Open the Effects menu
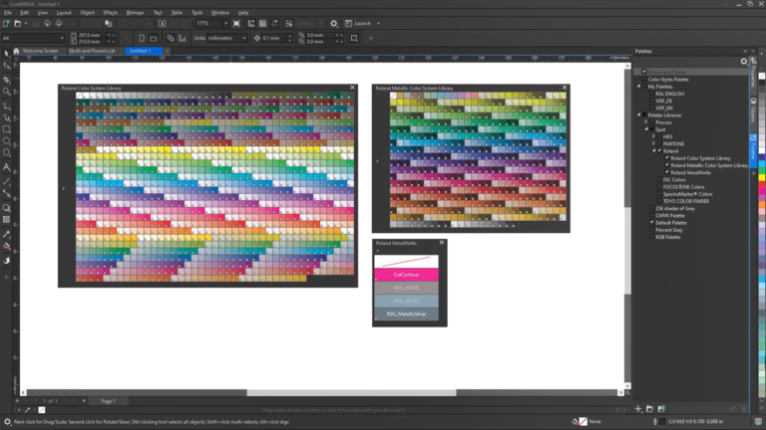 [111, 13]
